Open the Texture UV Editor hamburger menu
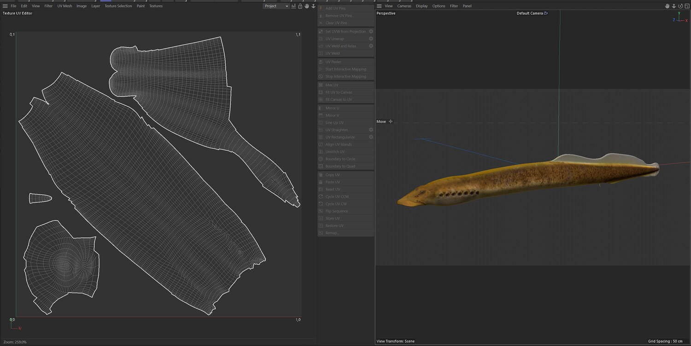Screen dimensions: 691x346 coord(5,6)
